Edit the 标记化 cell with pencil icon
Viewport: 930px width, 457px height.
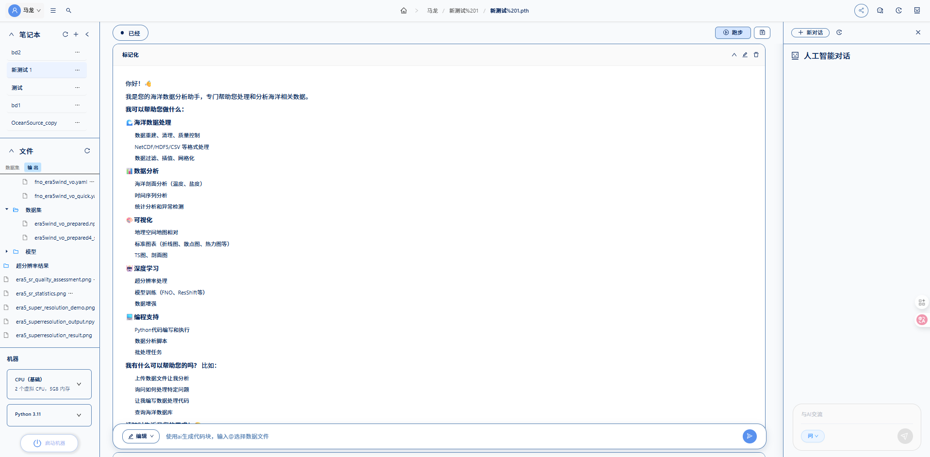[x=745, y=55]
